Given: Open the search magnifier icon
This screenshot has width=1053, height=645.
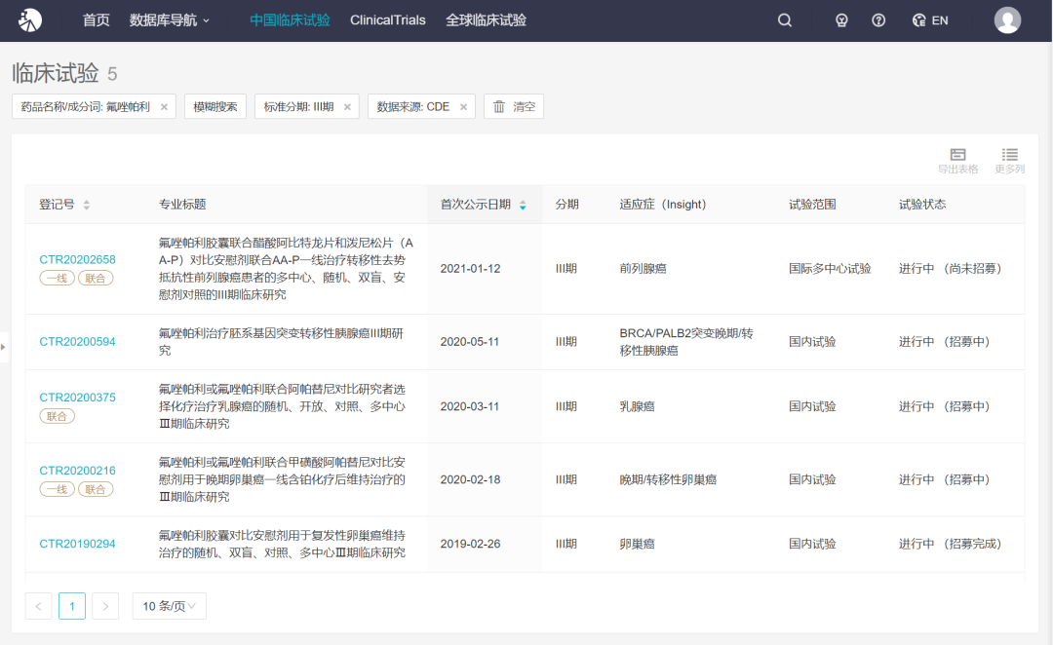Looking at the screenshot, I should coord(784,20).
